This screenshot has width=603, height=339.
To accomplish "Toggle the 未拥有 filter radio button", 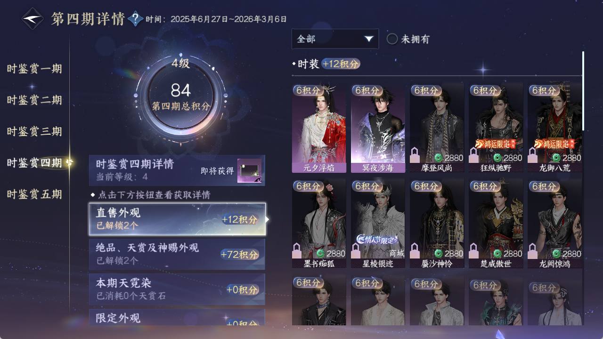I will point(392,39).
